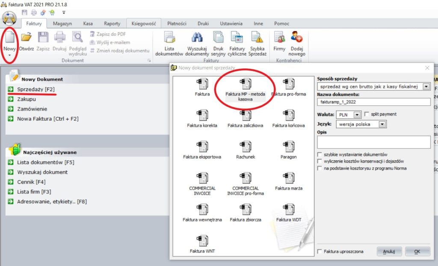The width and height of the screenshot is (438, 266).
Task: Open the Waluta PLN dropdown
Action: click(x=358, y=114)
